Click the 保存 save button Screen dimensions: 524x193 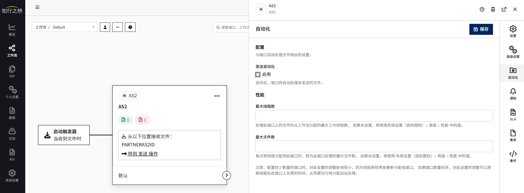(x=481, y=29)
